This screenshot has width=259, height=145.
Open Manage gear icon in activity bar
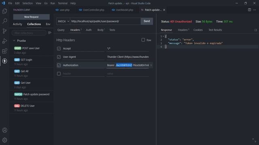pos(4,140)
